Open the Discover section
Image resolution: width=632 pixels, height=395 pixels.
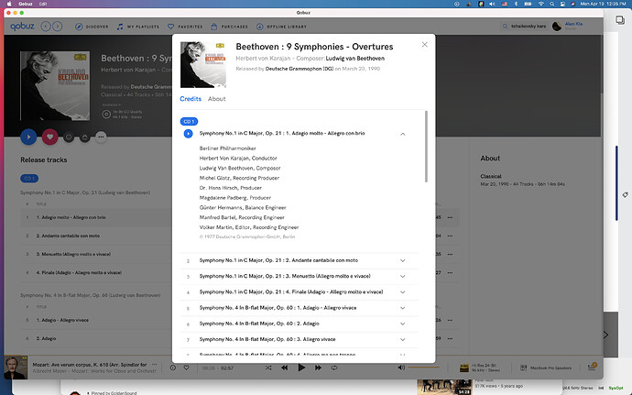[x=92, y=27]
